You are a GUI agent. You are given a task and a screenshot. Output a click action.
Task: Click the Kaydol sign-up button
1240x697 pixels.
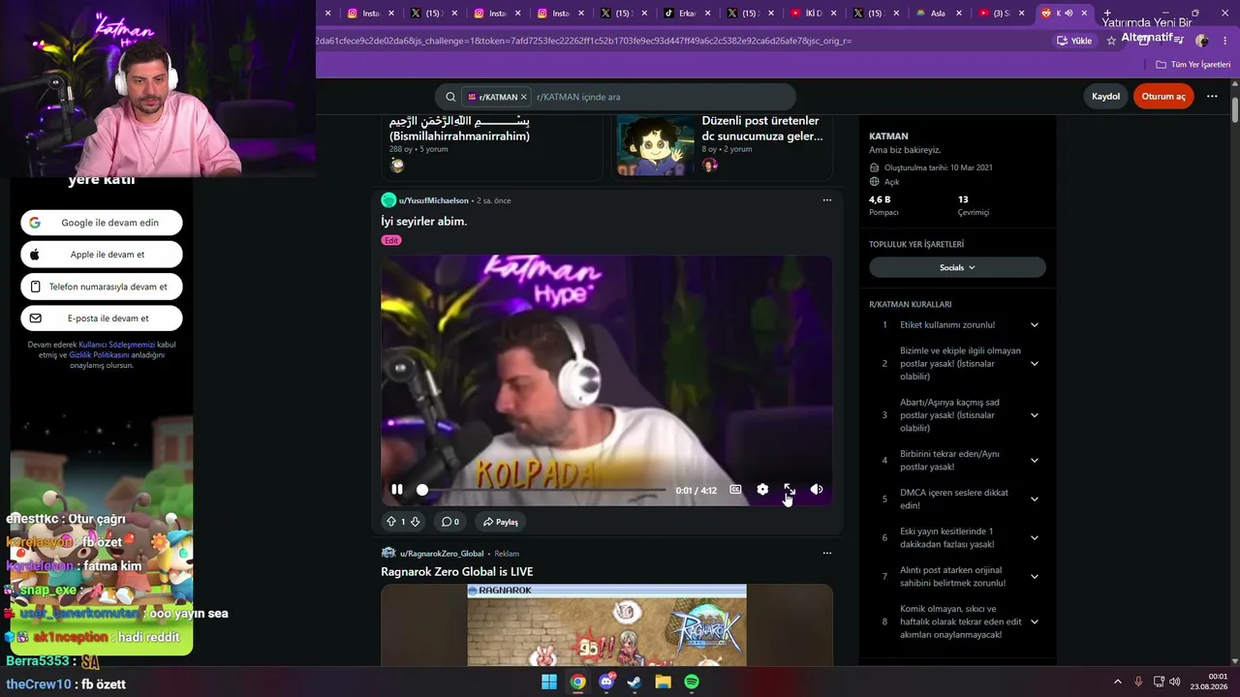pyautogui.click(x=1105, y=97)
